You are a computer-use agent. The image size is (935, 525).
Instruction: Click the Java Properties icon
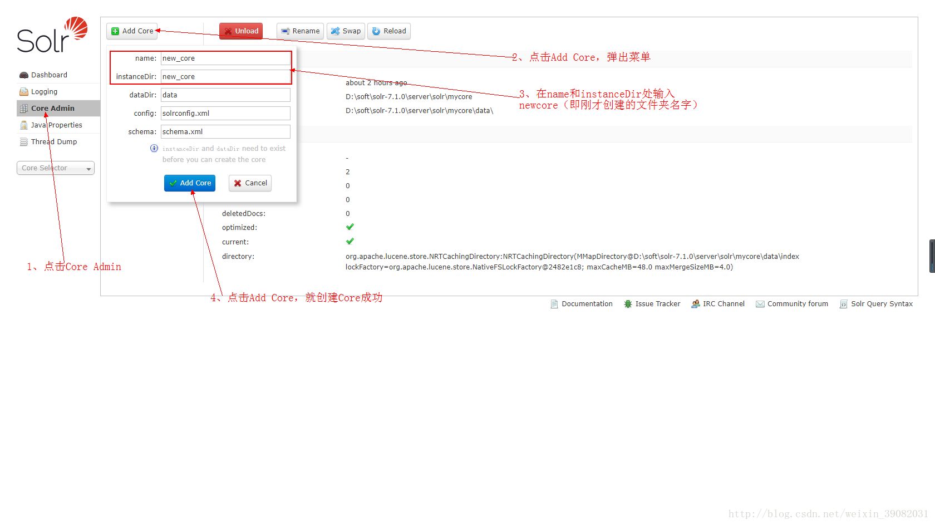click(x=24, y=125)
